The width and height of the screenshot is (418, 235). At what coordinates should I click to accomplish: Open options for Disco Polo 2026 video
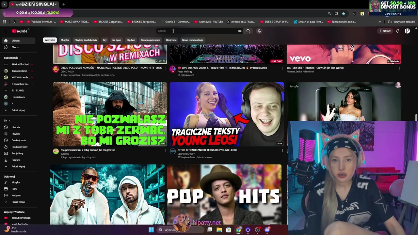[166, 68]
